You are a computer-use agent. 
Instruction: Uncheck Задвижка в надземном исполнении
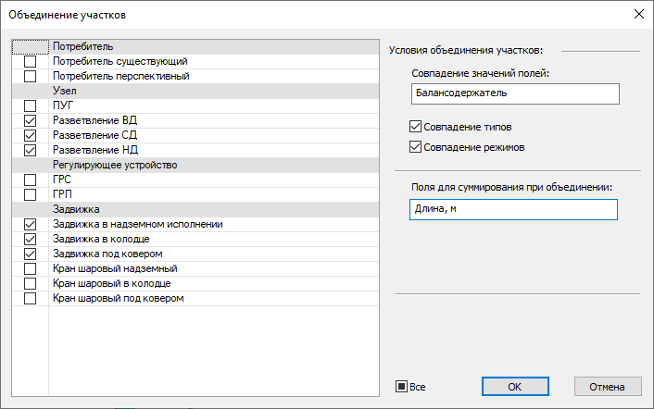pos(31,224)
